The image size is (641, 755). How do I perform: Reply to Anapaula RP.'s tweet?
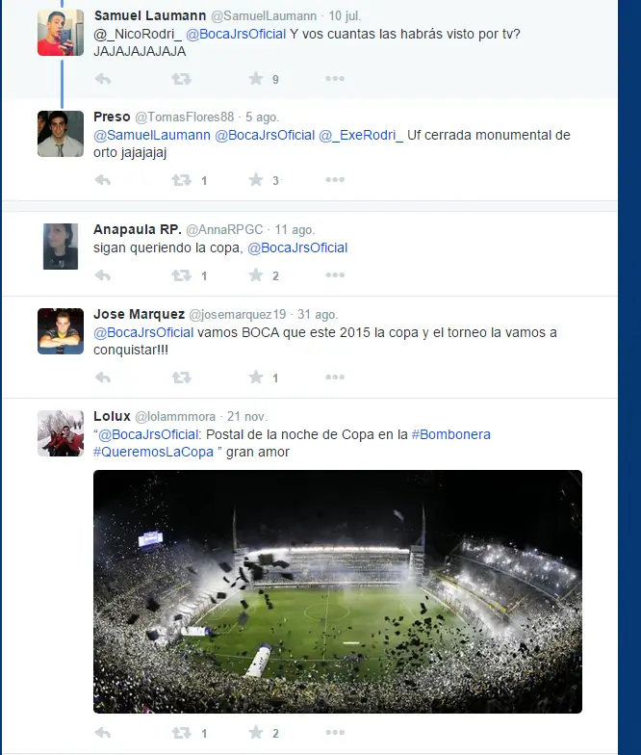[102, 275]
